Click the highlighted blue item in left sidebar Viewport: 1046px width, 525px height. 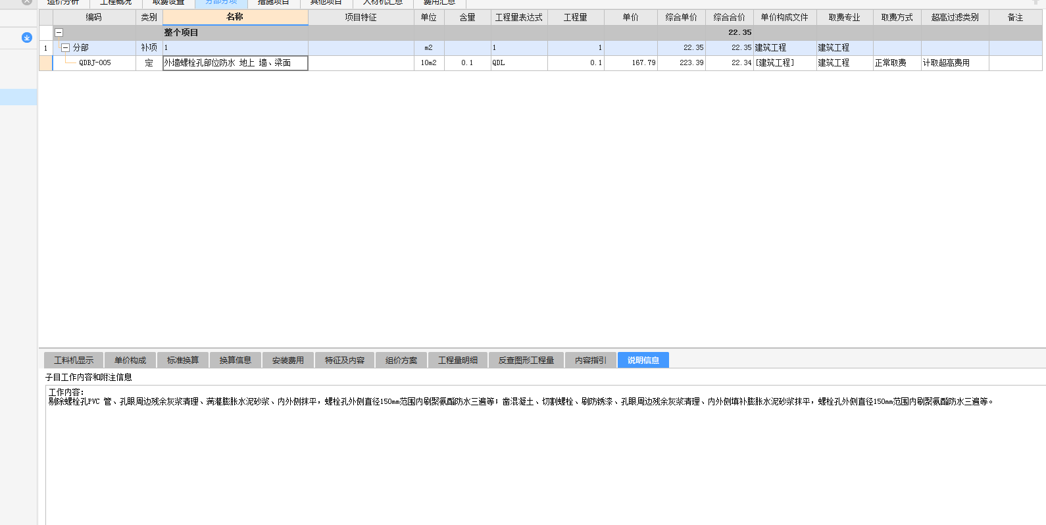pos(18,97)
